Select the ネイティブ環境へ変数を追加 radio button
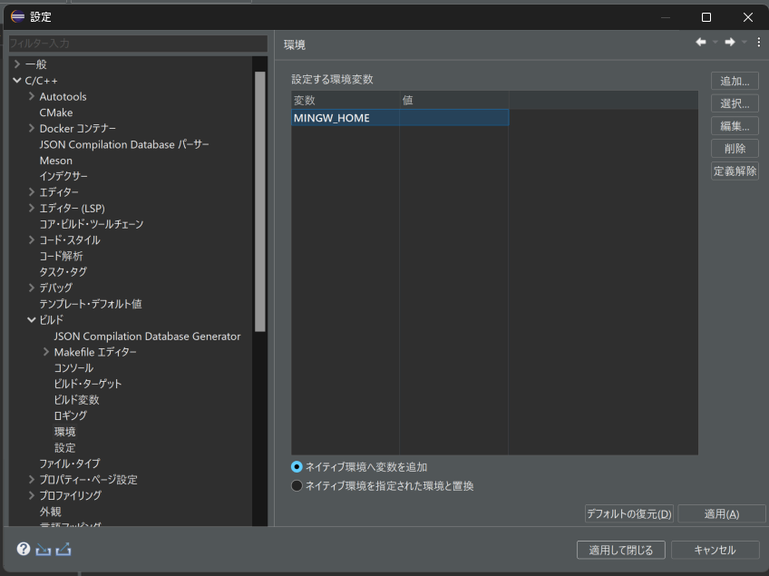 pyautogui.click(x=297, y=467)
